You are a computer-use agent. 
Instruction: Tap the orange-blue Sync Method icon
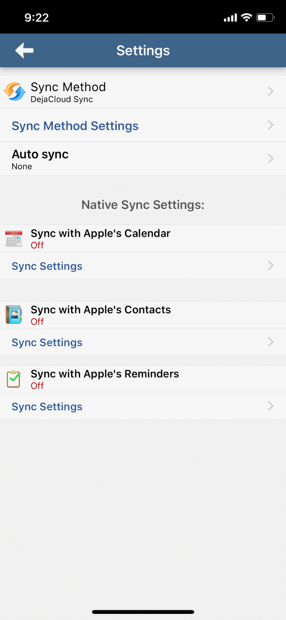point(14,92)
